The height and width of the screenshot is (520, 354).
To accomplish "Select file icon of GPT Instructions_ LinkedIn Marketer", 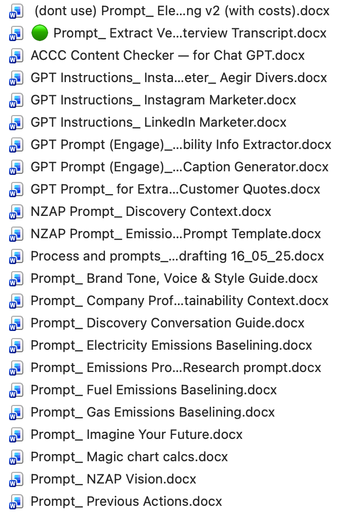I will click(16, 122).
